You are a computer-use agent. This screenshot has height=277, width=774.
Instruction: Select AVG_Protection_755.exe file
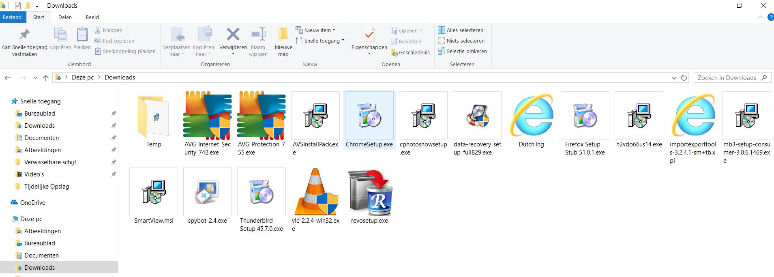(x=261, y=124)
